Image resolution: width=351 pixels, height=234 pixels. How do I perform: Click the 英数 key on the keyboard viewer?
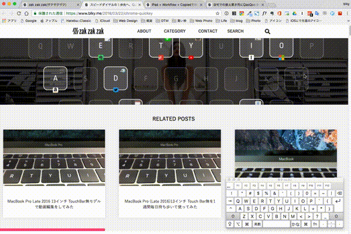257,224
